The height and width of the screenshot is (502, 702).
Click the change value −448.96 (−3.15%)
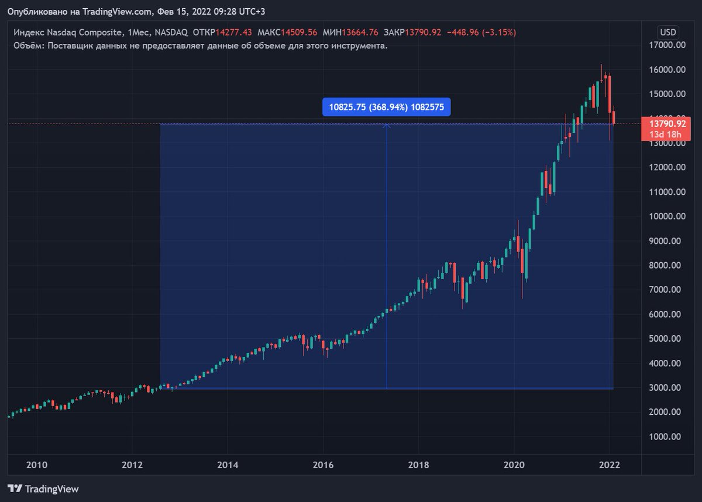(x=481, y=32)
